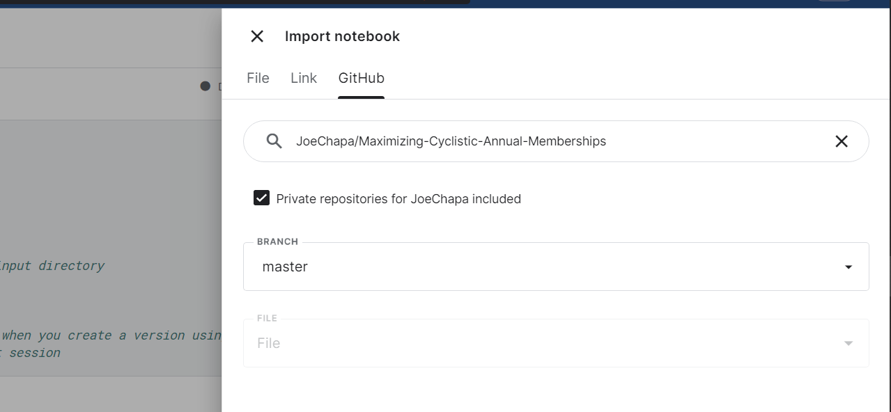Click the FILE field label

(267, 318)
